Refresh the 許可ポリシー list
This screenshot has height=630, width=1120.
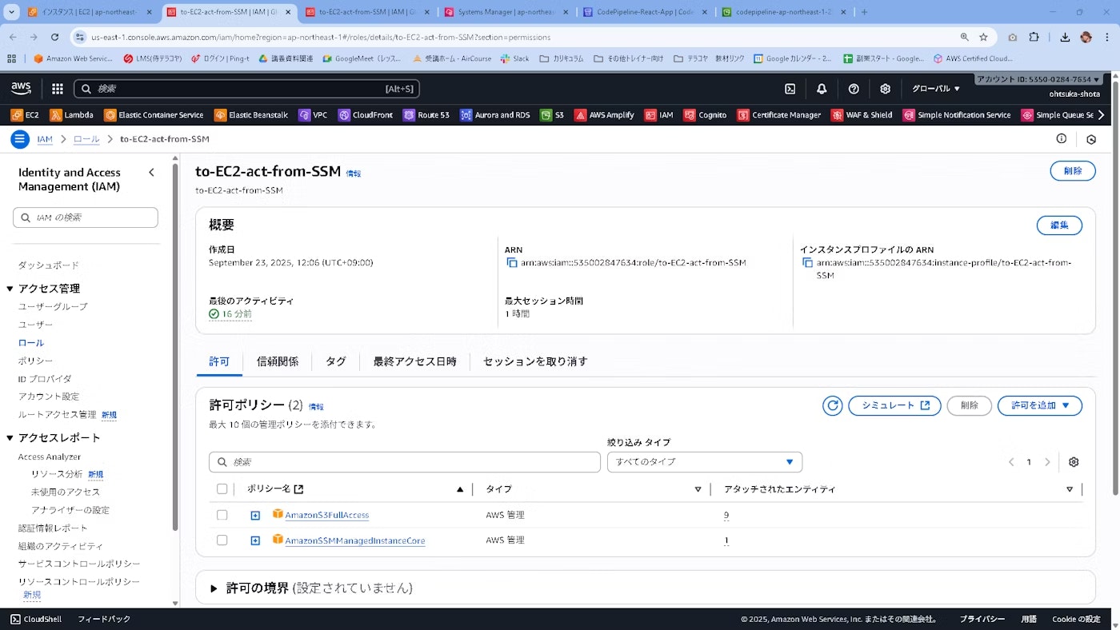[832, 405]
